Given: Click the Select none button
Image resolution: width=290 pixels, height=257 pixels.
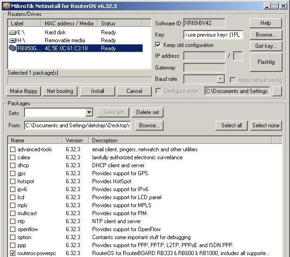Looking at the screenshot, I should tap(266, 125).
